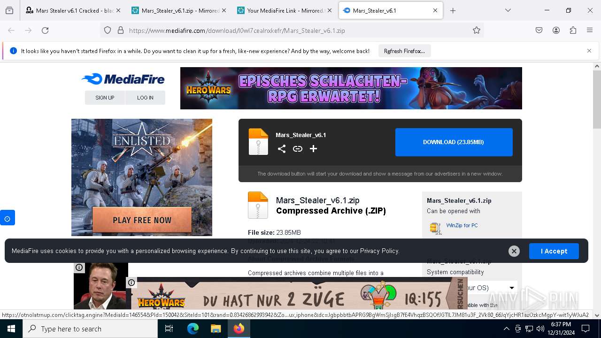Click the Firefox taskbar icon
The image size is (601, 338).
(239, 329)
